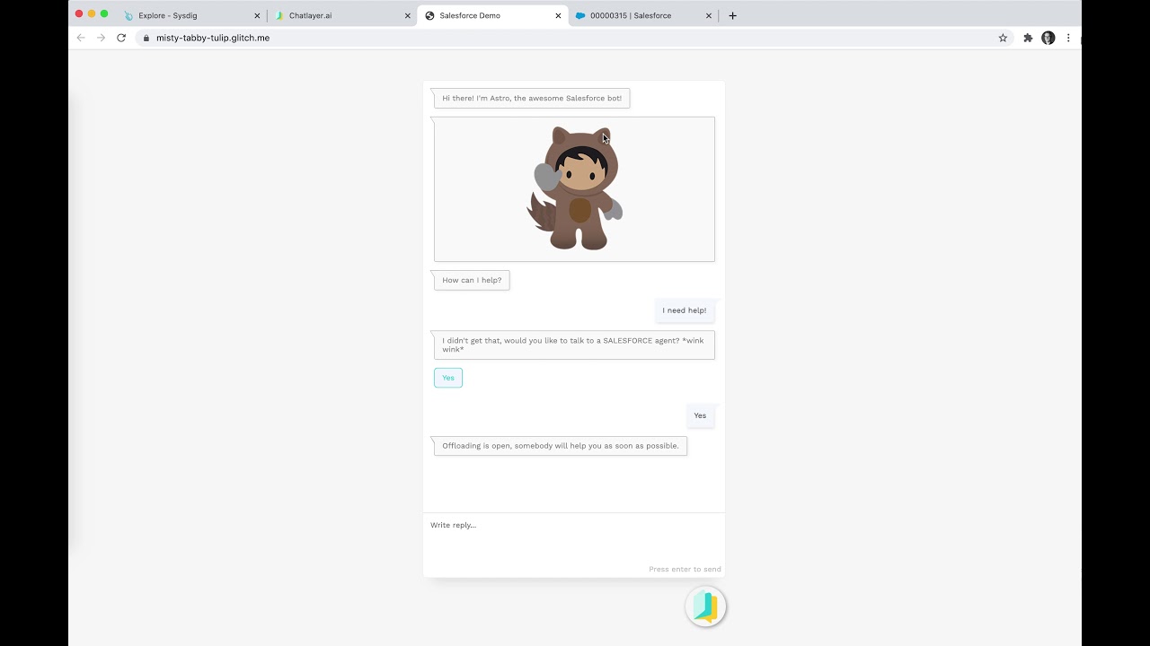Click the Astro mascot image
1150x646 pixels.
(574, 189)
